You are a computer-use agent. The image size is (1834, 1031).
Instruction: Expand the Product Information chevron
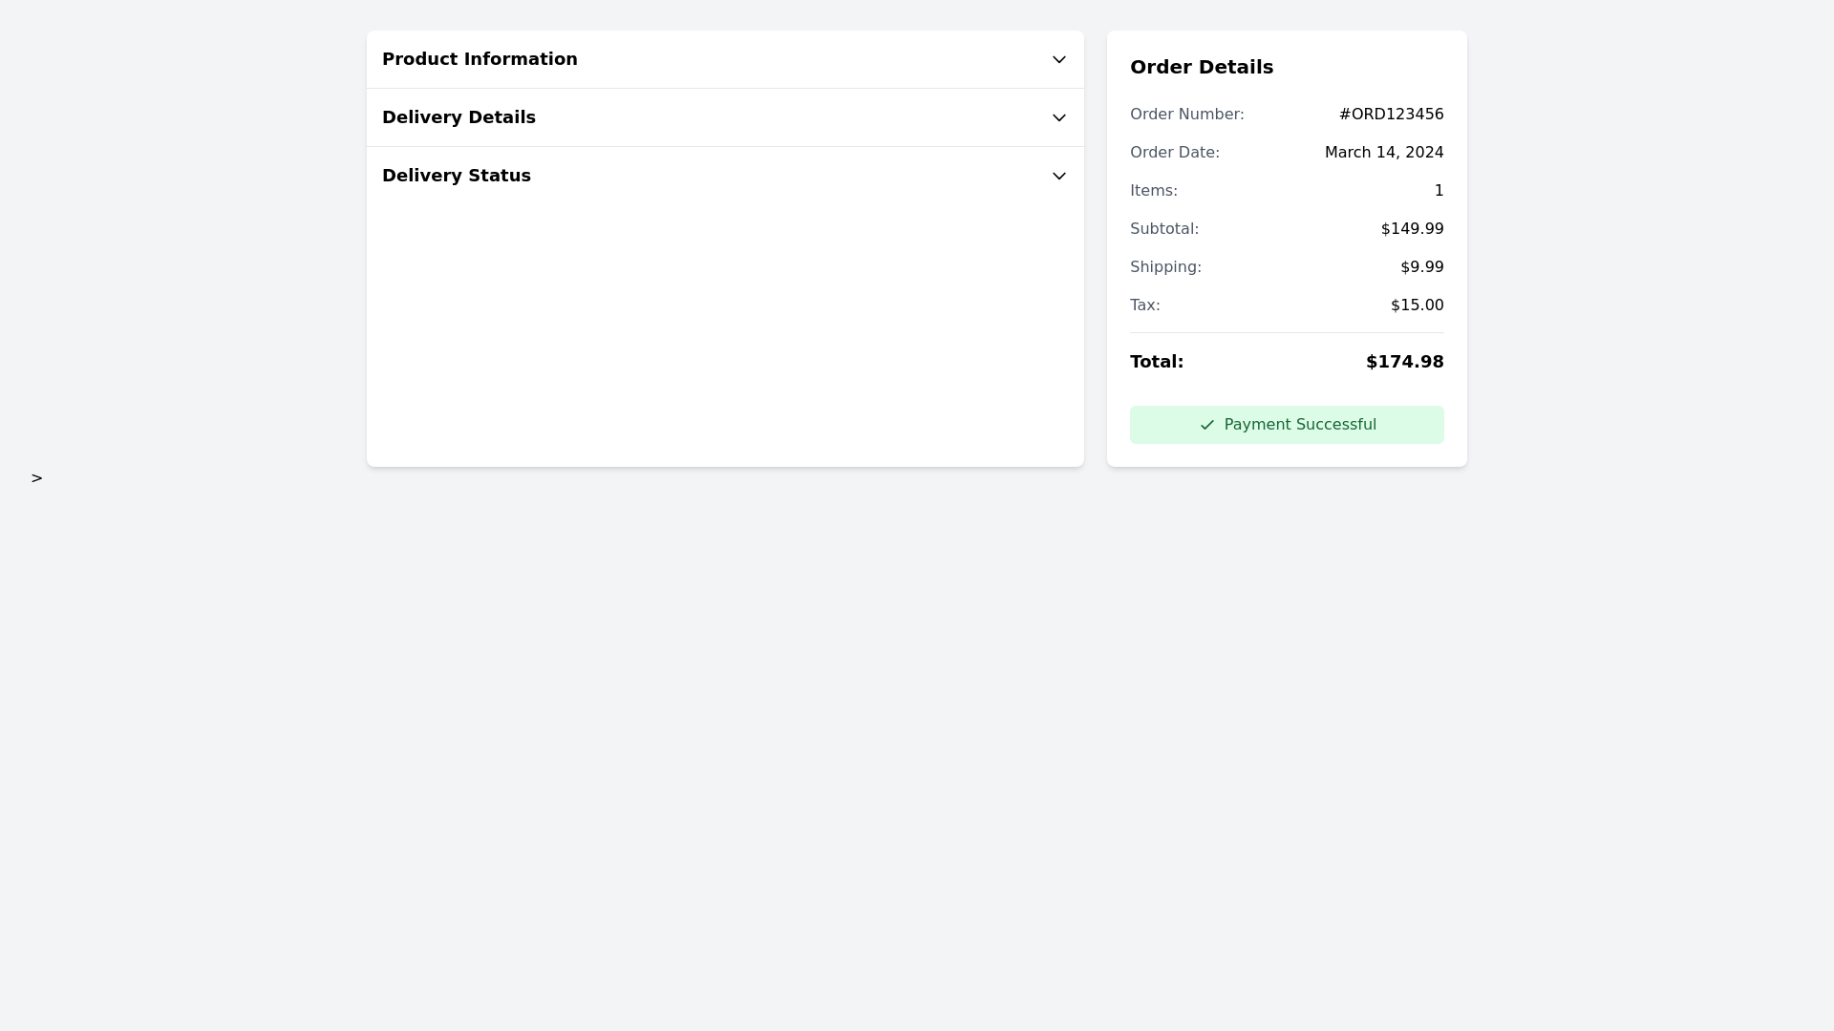tap(1058, 59)
